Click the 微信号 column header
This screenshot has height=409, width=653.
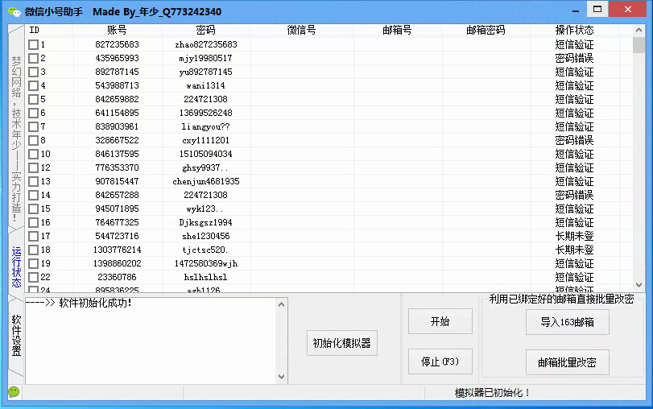point(301,30)
